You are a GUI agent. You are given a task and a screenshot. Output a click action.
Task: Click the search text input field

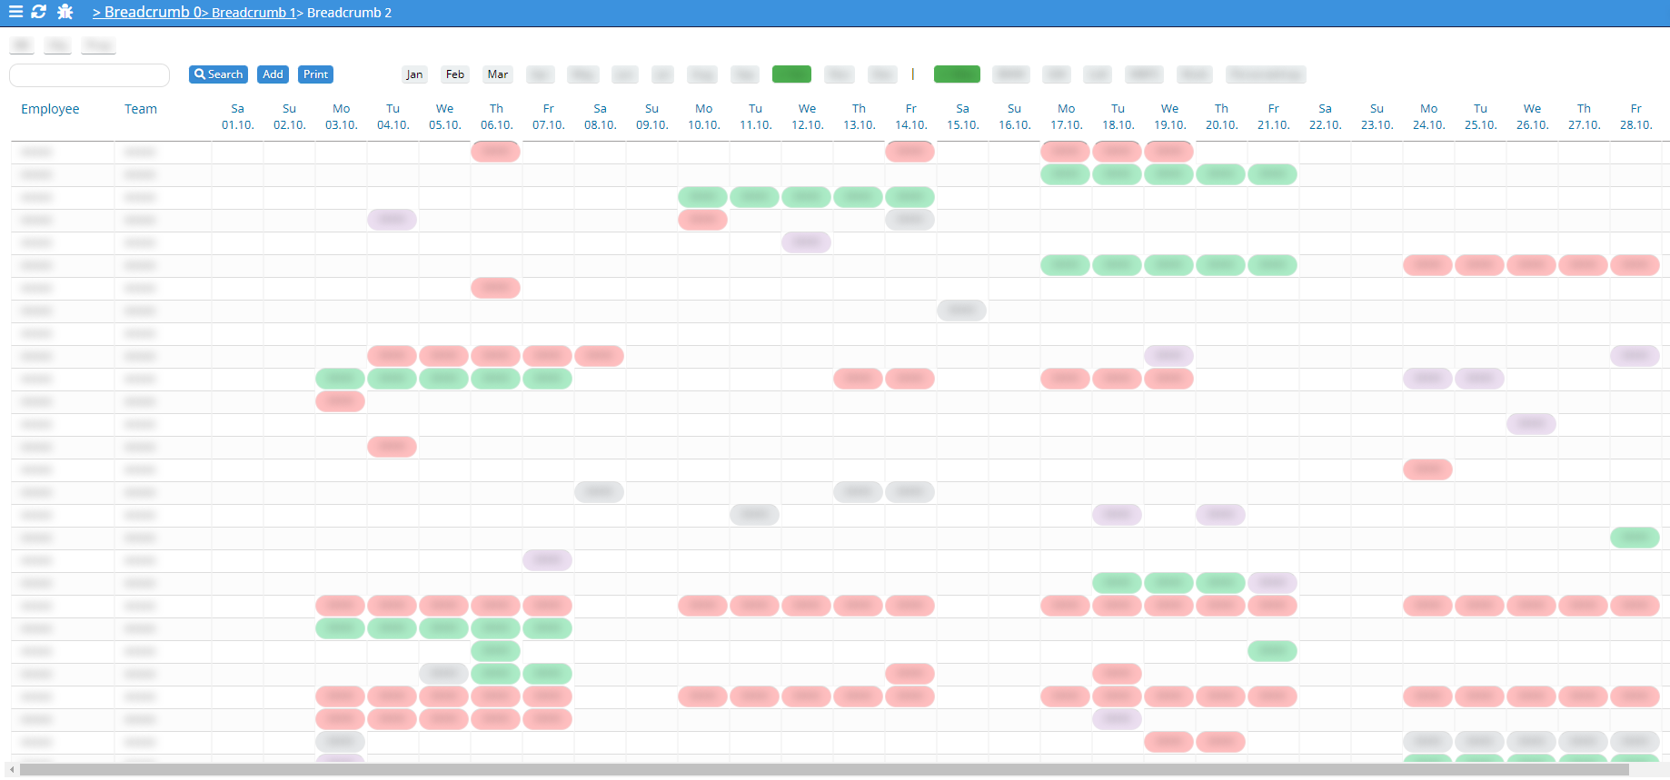(89, 74)
